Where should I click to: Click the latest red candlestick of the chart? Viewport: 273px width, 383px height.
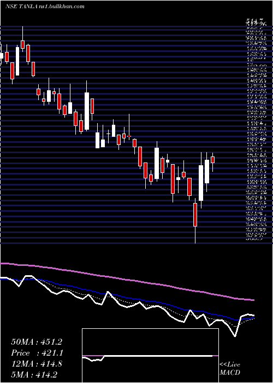click(212, 160)
